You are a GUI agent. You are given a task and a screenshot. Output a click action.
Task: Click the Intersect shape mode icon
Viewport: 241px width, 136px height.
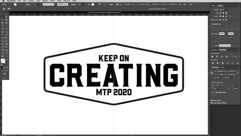222,57
